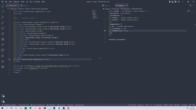Click the Prettier status bar item

(184, 105)
